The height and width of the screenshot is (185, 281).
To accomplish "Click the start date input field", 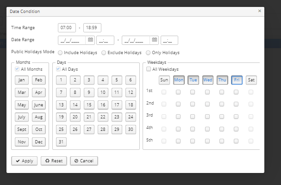I will point(72,40).
